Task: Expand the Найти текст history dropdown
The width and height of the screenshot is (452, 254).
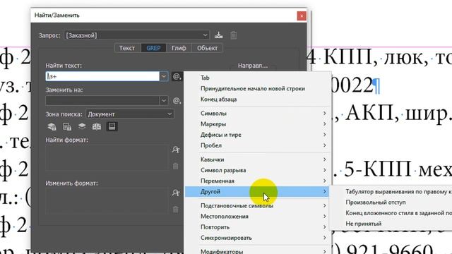Action: [x=164, y=76]
